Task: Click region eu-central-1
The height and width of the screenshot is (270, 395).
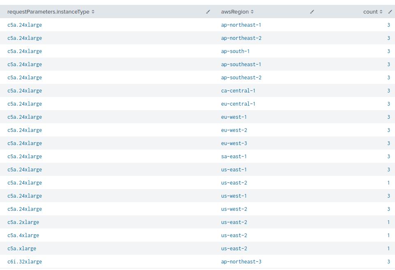Action: pos(238,104)
